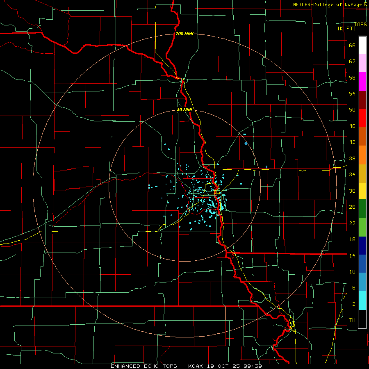The height and width of the screenshot is (369, 369).
Task: Pick the yellow legend color block
Action: click(x=362, y=191)
